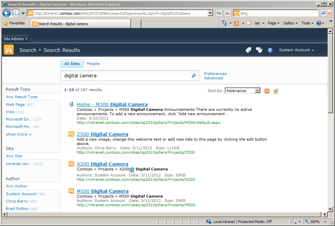The height and width of the screenshot is (226, 335).
Task: Open Favorites star button
Action: 14,23
